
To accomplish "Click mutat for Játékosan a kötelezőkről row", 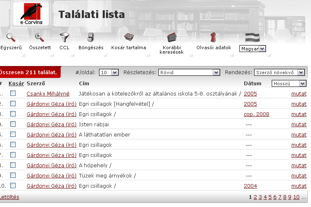I will click(299, 93).
